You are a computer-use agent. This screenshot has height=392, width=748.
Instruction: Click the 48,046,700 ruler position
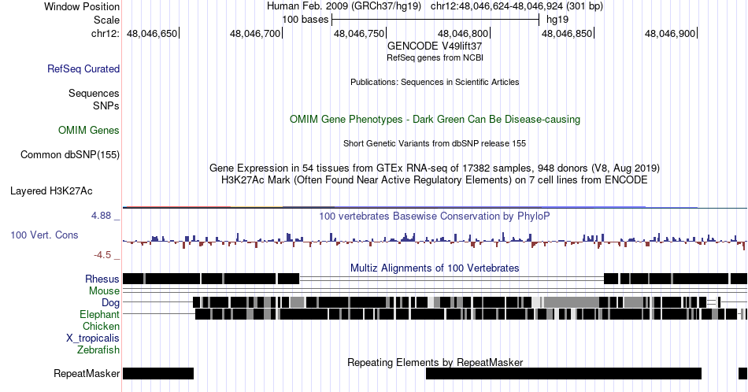(x=255, y=33)
